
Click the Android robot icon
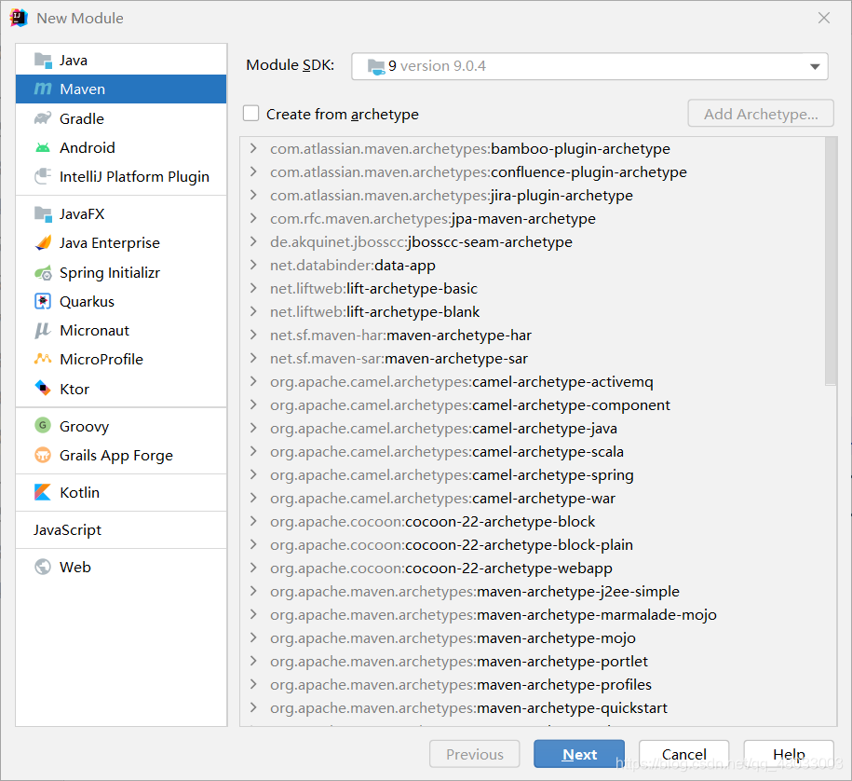point(43,147)
